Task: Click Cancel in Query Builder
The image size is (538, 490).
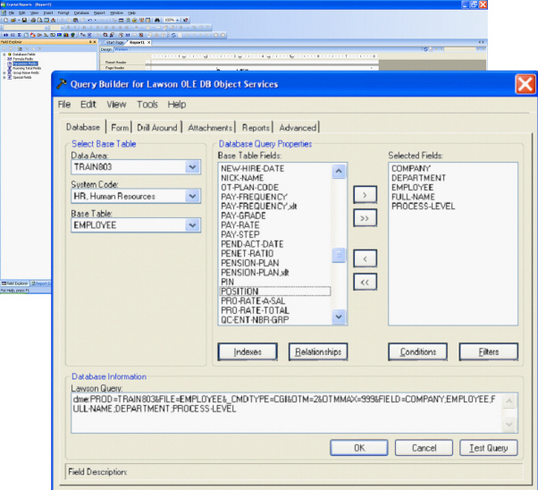Action: click(x=425, y=448)
